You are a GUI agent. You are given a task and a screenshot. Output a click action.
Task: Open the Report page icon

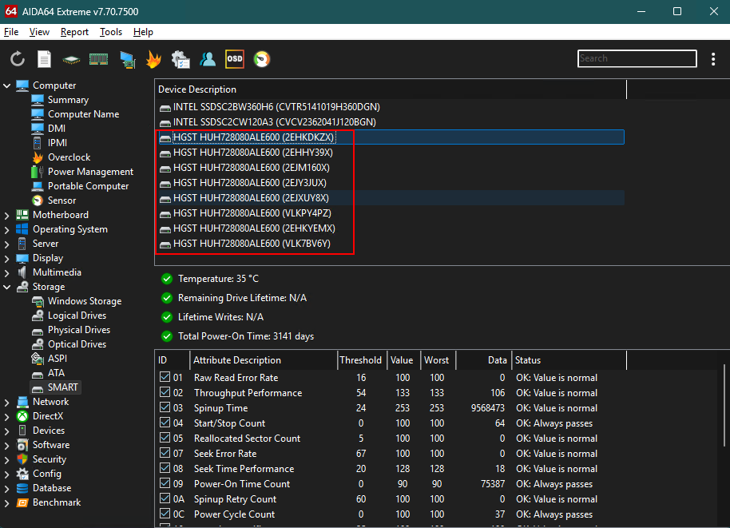[45, 59]
